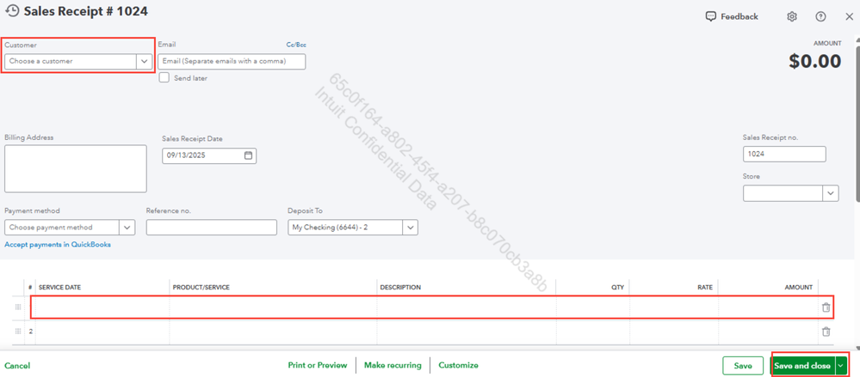Delete line 2 using its trash icon
This screenshot has height=377, width=860.
pos(826,331)
